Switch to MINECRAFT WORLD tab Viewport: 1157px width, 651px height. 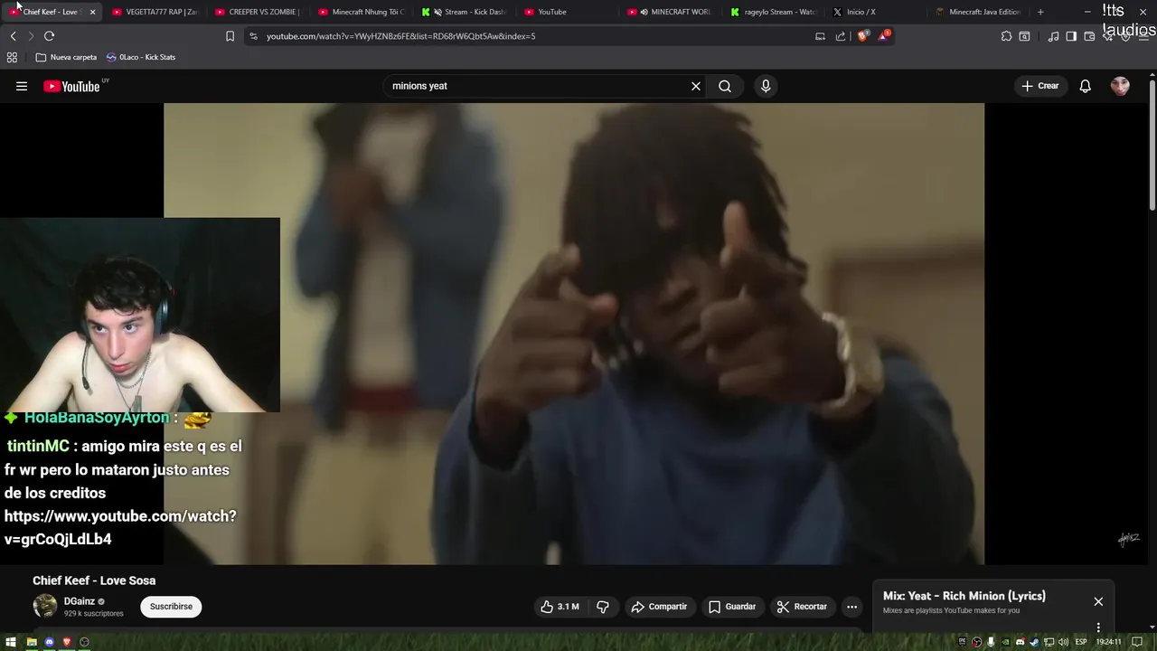point(670,12)
